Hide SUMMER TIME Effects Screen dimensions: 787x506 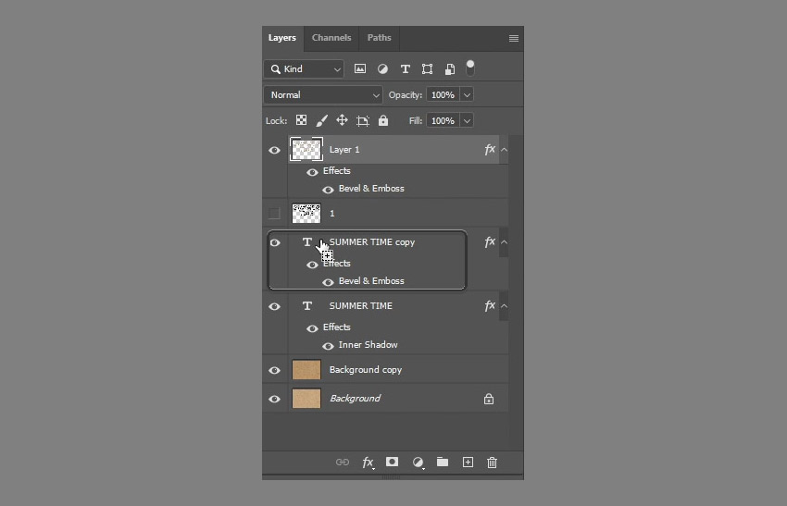[312, 328]
